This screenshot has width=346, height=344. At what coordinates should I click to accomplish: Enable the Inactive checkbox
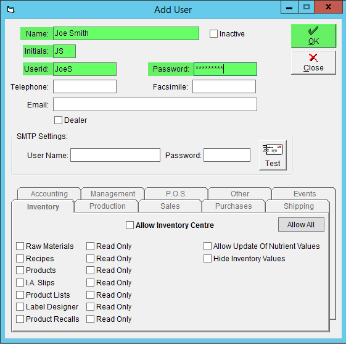pos(213,34)
